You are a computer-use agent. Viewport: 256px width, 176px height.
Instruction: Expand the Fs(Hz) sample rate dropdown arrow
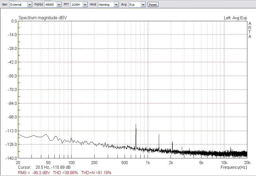(x=59, y=5)
